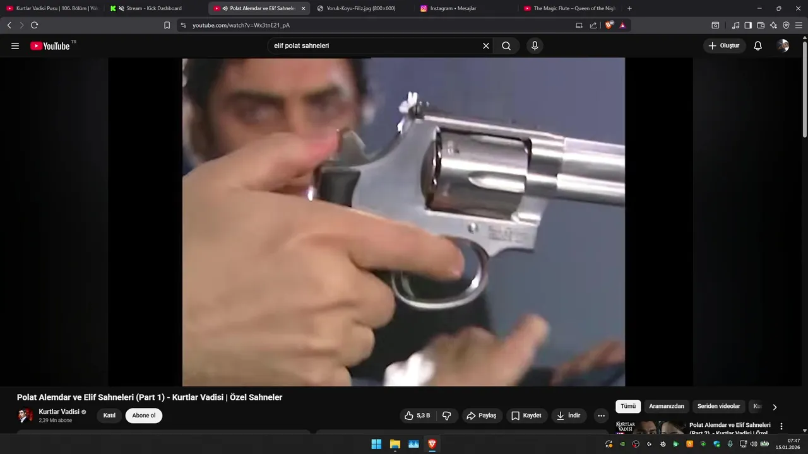
Task: Open the Brave Rewards triangle icon
Action: (x=622, y=25)
